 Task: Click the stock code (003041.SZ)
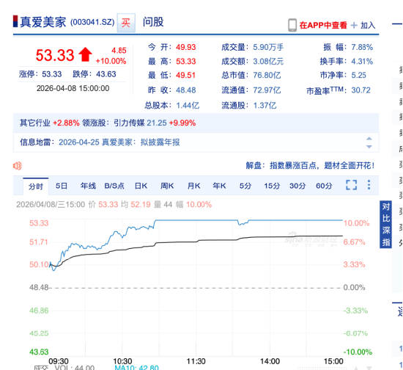pyautogui.click(x=92, y=23)
